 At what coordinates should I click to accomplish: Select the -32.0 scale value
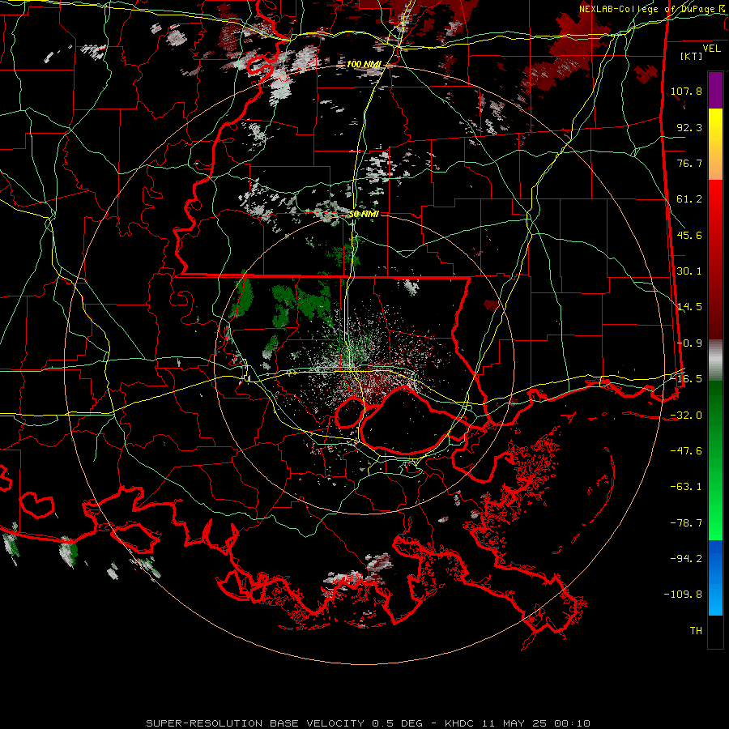pos(686,416)
